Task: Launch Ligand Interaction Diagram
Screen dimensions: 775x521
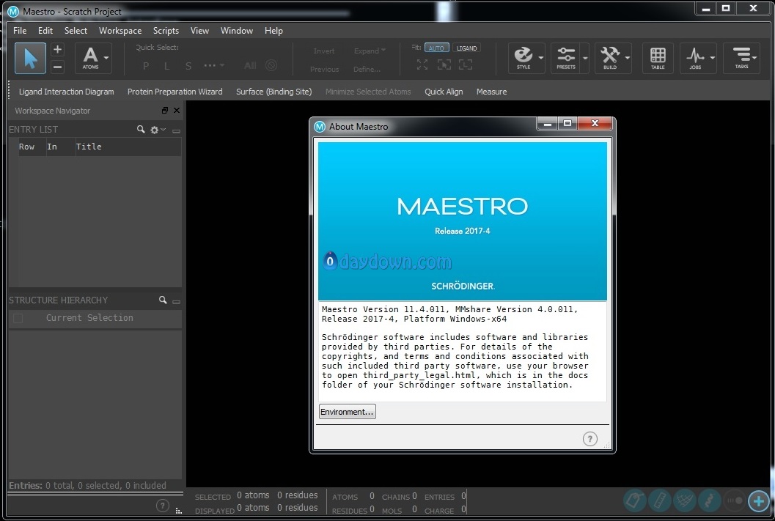Action: click(66, 92)
